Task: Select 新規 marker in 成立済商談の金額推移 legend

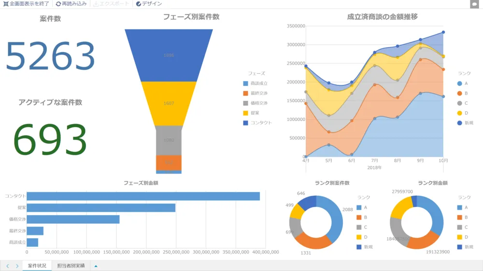Action: [x=460, y=123]
